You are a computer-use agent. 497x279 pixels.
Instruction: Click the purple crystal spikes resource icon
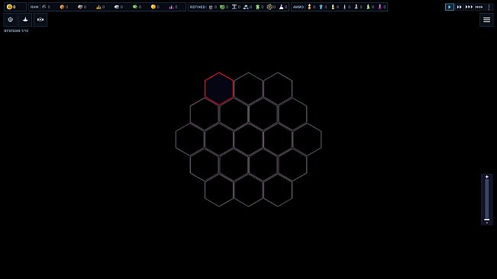pyautogui.click(x=172, y=7)
